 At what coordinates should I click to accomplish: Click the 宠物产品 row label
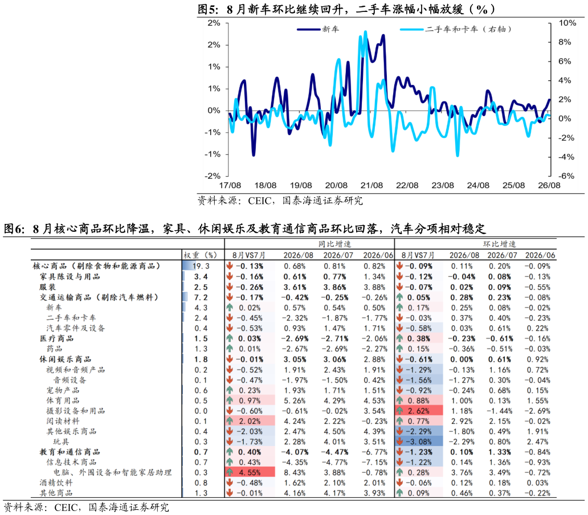point(63,390)
